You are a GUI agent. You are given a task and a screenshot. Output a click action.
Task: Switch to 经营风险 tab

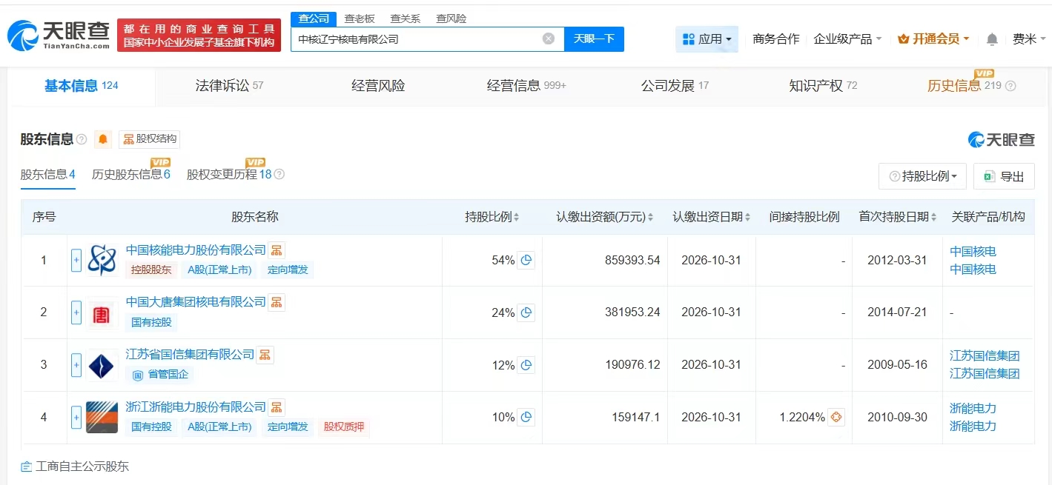click(378, 86)
